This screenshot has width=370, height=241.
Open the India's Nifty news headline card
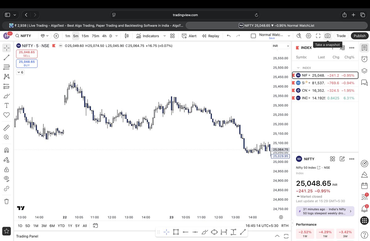click(x=325, y=211)
